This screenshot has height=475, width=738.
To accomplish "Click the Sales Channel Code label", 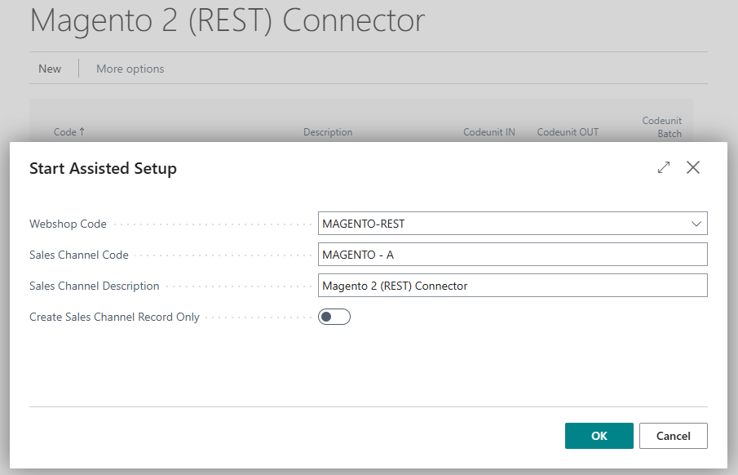I will pos(78,255).
